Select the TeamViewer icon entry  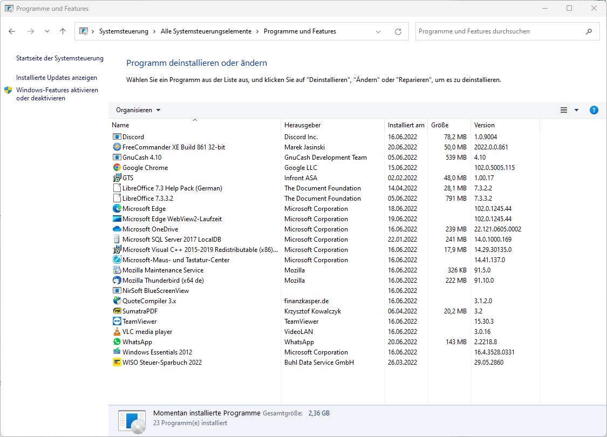(117, 321)
